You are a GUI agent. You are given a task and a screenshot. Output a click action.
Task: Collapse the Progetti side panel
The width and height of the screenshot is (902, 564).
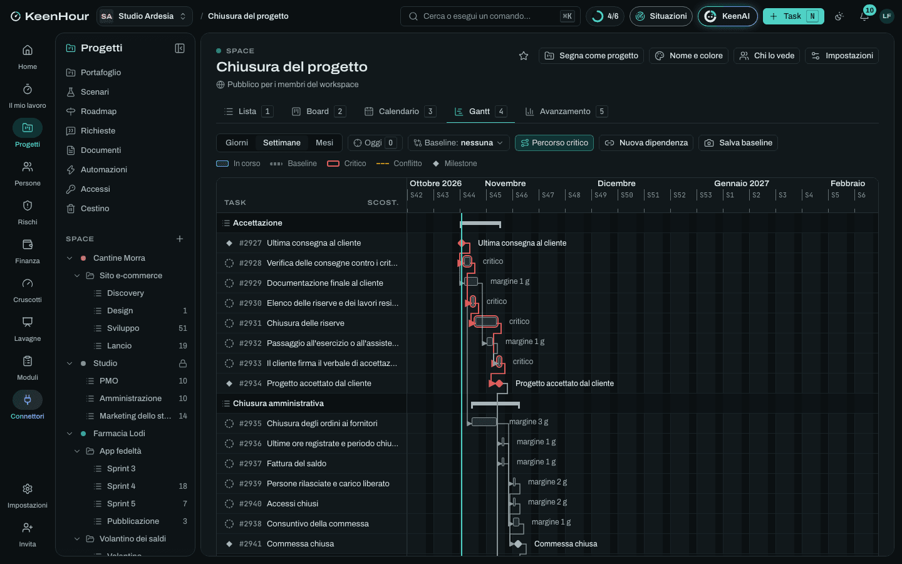(180, 48)
